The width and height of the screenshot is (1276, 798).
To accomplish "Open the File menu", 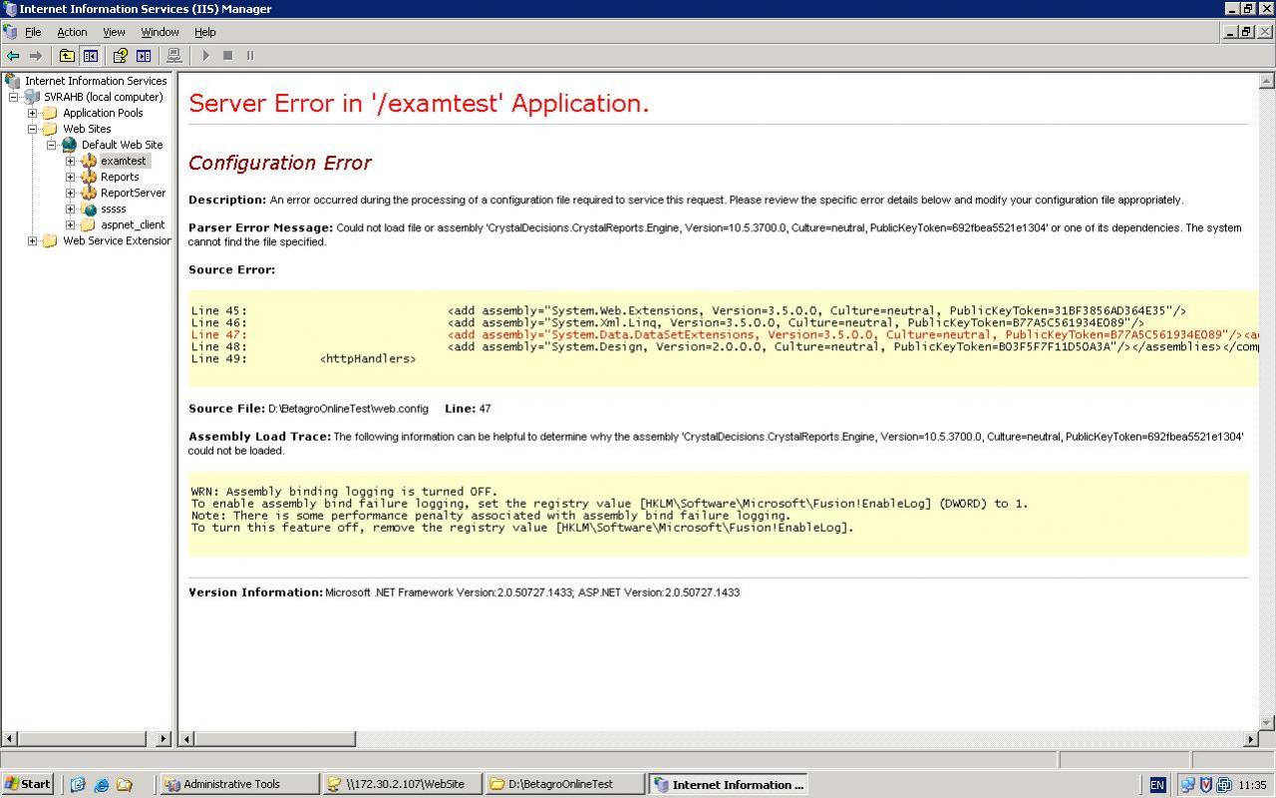I will coord(33,32).
